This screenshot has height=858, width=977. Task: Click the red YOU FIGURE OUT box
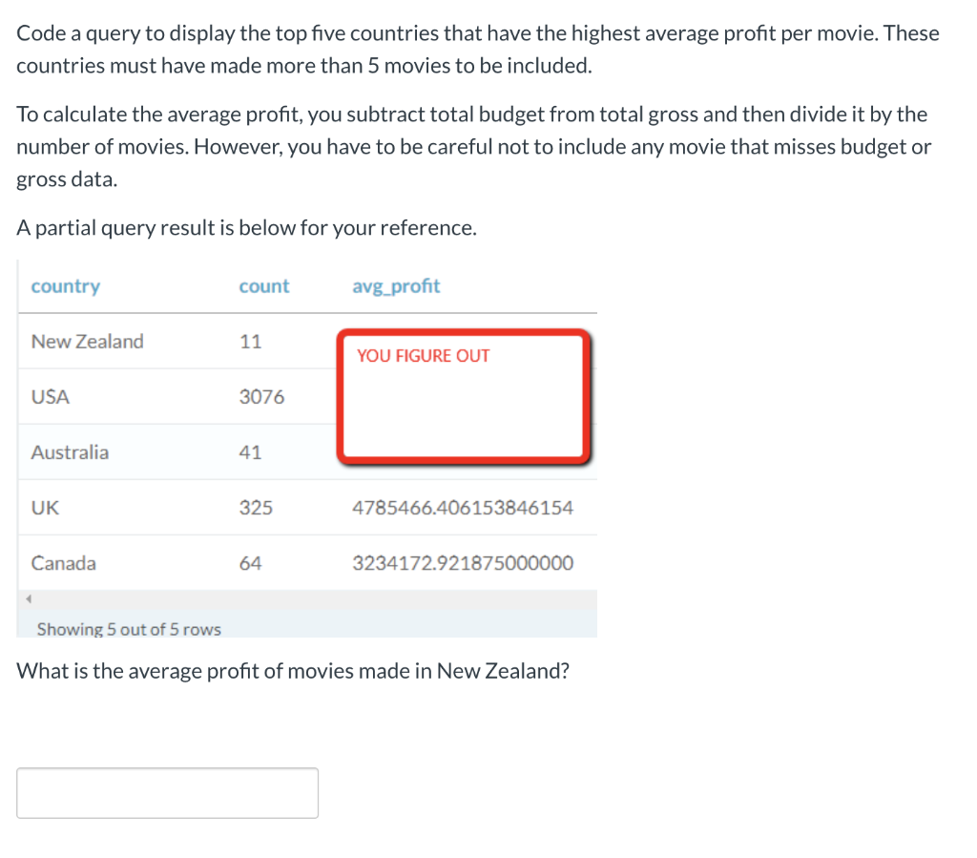point(463,395)
